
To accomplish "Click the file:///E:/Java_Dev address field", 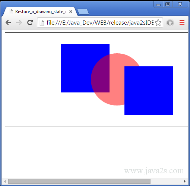I will [100, 23].
